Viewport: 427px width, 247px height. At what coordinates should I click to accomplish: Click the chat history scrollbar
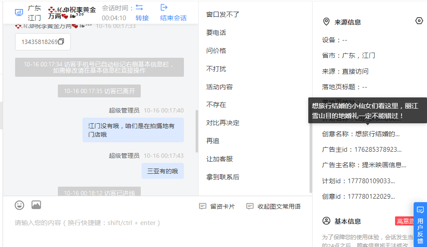point(197,131)
